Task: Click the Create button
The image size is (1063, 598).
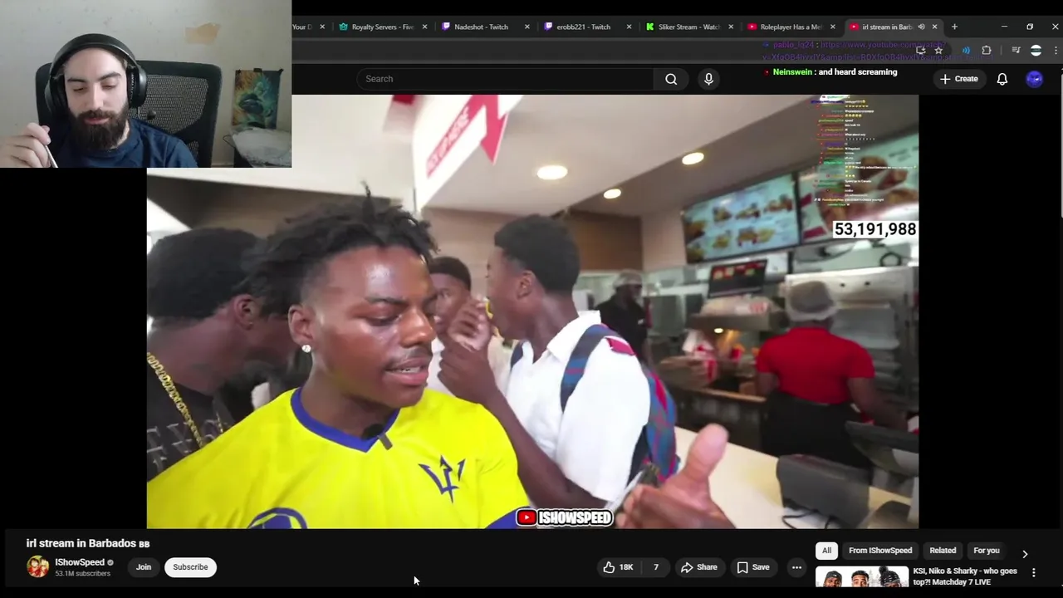Action: coord(958,79)
